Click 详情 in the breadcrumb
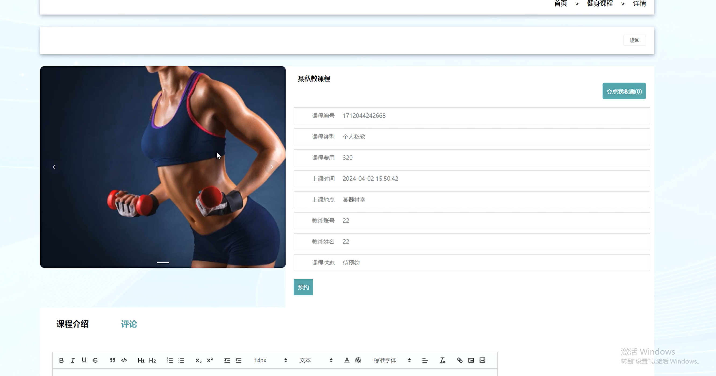 pyautogui.click(x=639, y=3)
